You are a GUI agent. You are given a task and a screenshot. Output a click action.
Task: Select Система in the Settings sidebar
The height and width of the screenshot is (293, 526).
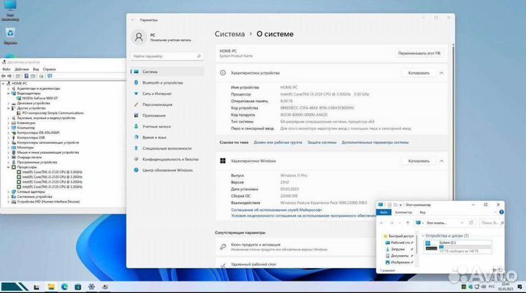[x=167, y=72]
